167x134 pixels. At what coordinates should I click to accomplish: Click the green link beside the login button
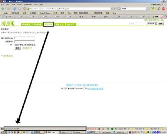coord(27,48)
